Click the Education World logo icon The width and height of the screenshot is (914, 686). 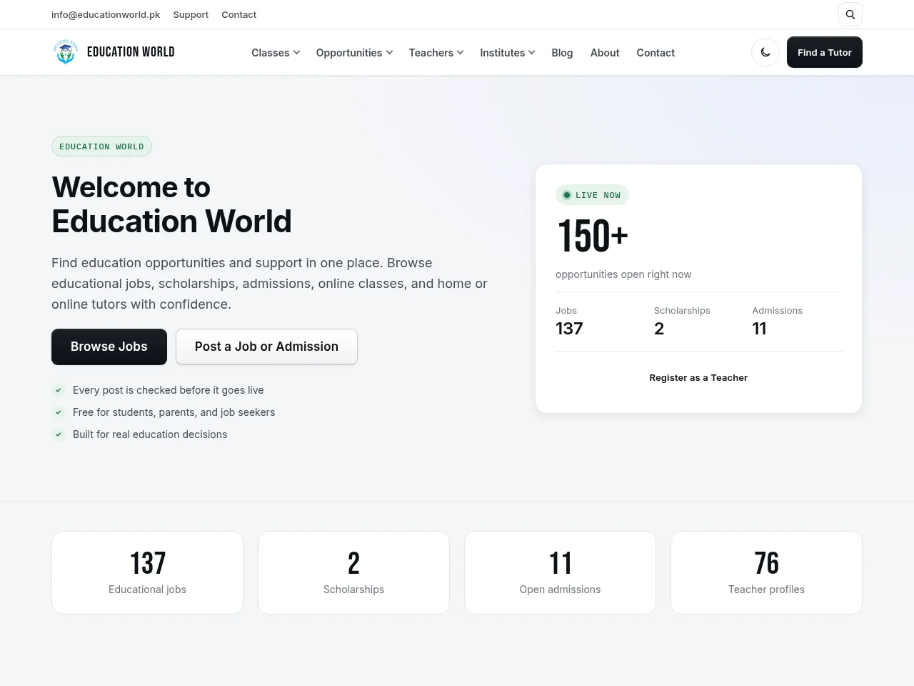click(x=66, y=52)
